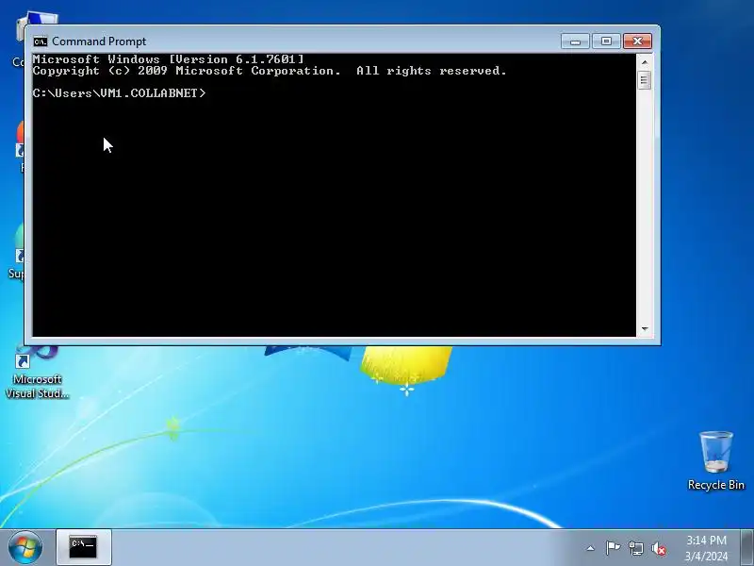Open the clock showing 3:14 PM
The width and height of the screenshot is (754, 566).
pos(706,548)
